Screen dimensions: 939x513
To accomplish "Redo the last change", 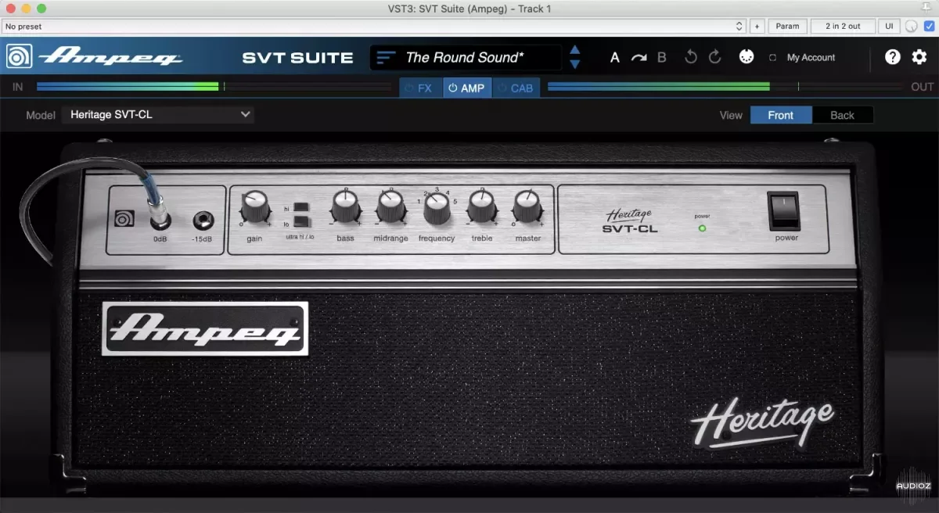I will 714,57.
